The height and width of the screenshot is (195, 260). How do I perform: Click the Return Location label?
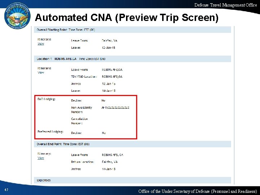point(83,162)
